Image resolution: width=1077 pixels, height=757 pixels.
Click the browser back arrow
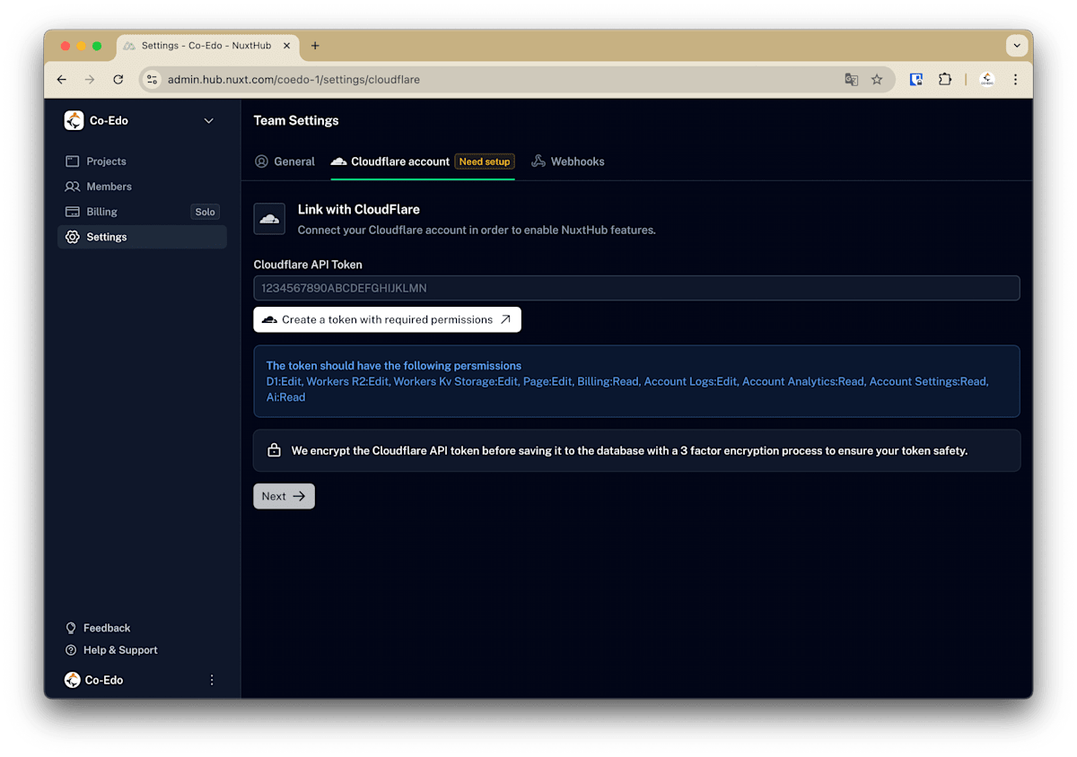pyautogui.click(x=61, y=80)
